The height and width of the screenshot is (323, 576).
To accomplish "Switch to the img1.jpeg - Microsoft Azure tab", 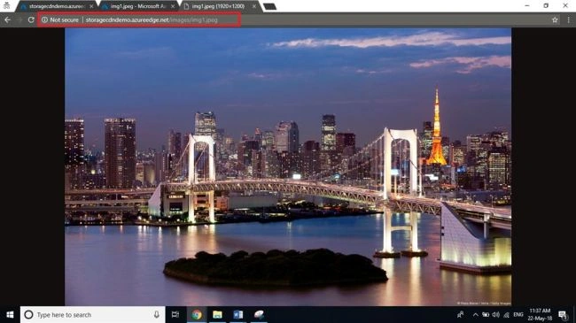I will click(x=138, y=6).
